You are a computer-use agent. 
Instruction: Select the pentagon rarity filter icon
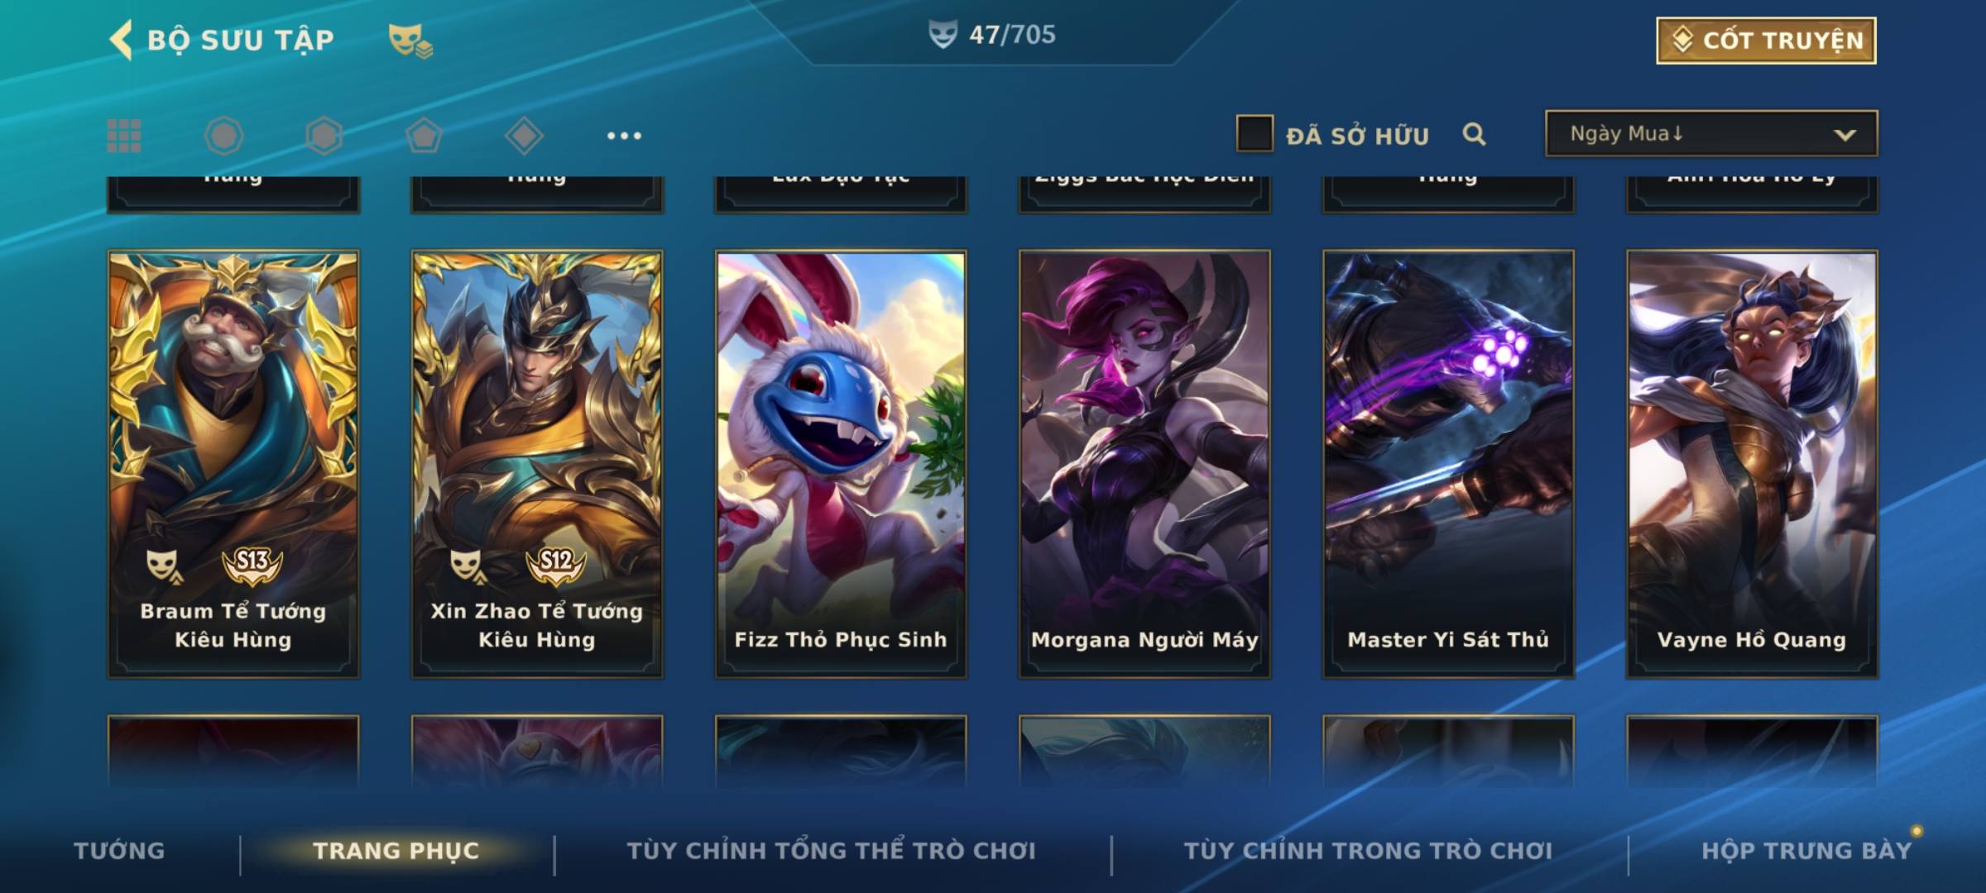pyautogui.click(x=424, y=136)
